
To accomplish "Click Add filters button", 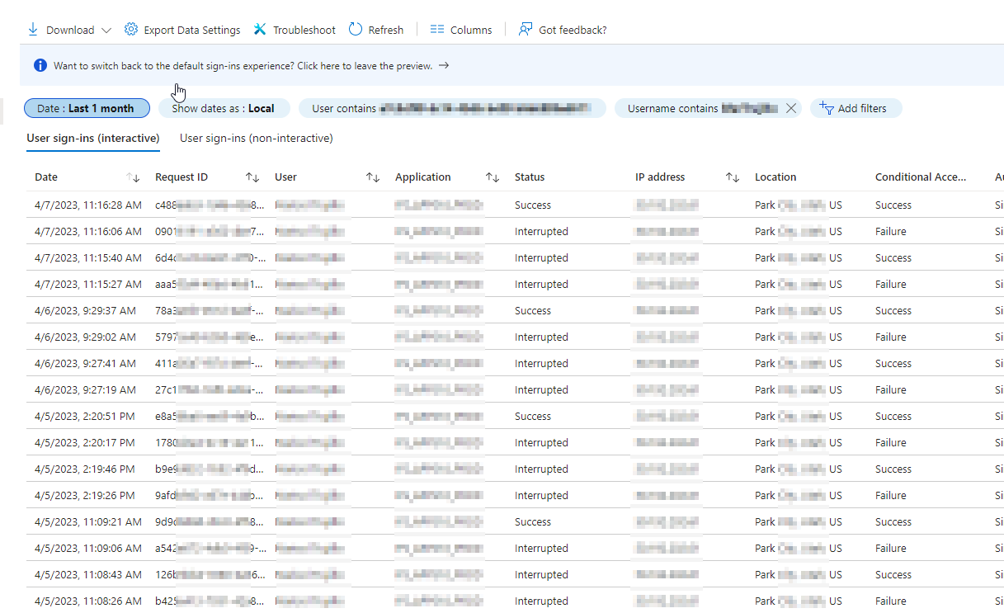I will click(x=856, y=108).
